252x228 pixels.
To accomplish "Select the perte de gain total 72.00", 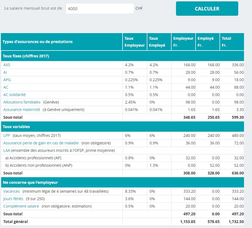I will [239, 143].
